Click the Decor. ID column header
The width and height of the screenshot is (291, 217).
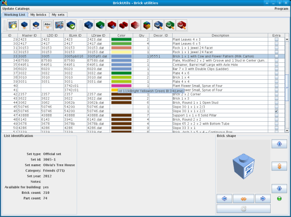coord(161,35)
